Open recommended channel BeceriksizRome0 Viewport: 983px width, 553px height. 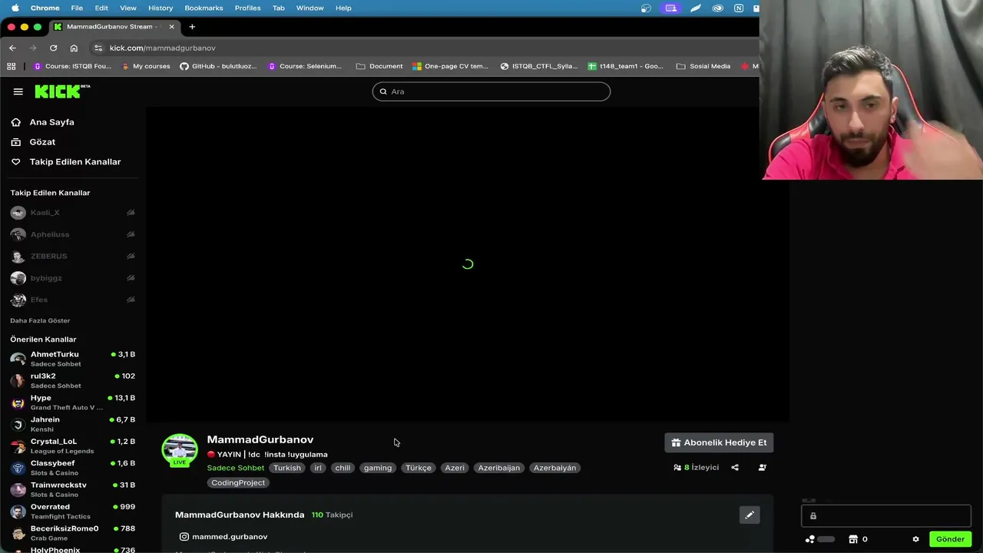coord(72,533)
